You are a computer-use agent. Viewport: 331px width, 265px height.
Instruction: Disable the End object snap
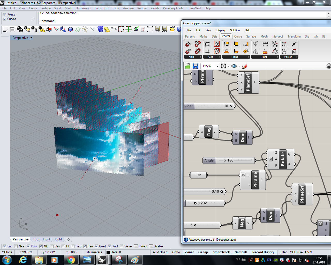tap(4, 246)
